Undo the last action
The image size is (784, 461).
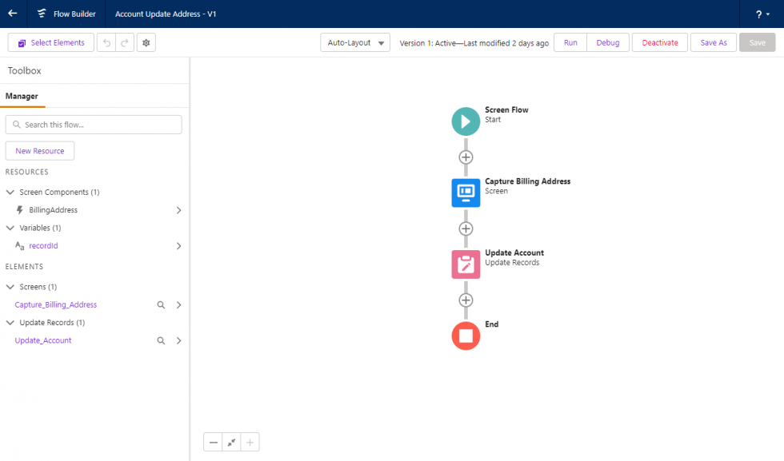coord(106,42)
